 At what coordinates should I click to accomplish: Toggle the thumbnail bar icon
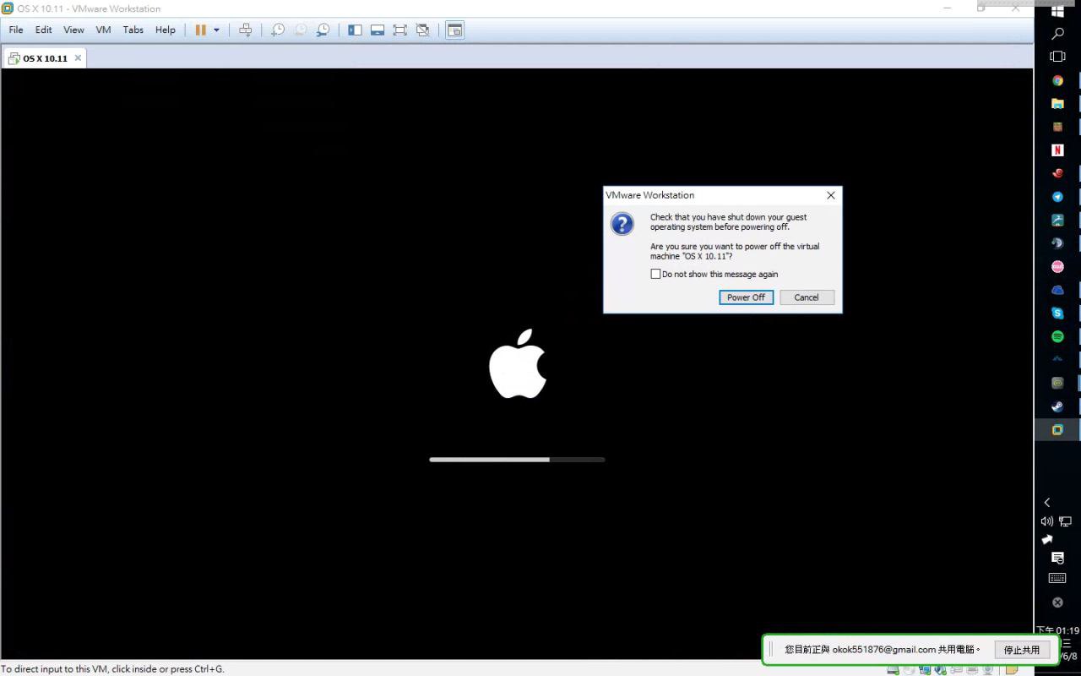point(378,30)
